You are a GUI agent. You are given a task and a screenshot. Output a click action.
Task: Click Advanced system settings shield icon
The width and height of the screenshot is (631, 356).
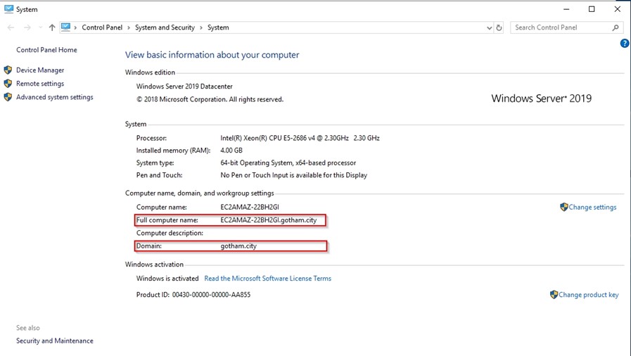[x=8, y=97]
